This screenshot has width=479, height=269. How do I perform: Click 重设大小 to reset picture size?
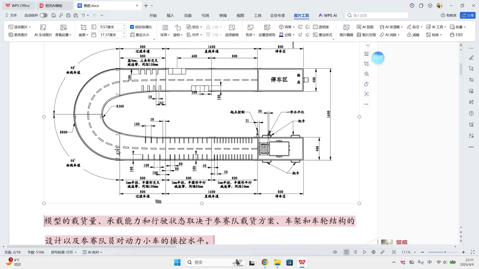(x=140, y=35)
